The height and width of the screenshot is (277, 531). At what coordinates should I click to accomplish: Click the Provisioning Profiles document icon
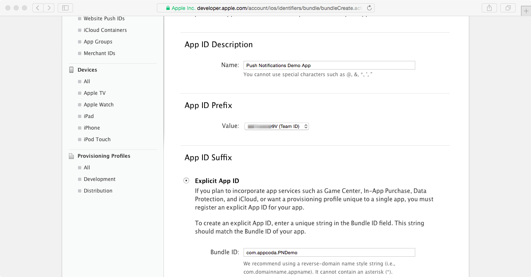coord(71,156)
